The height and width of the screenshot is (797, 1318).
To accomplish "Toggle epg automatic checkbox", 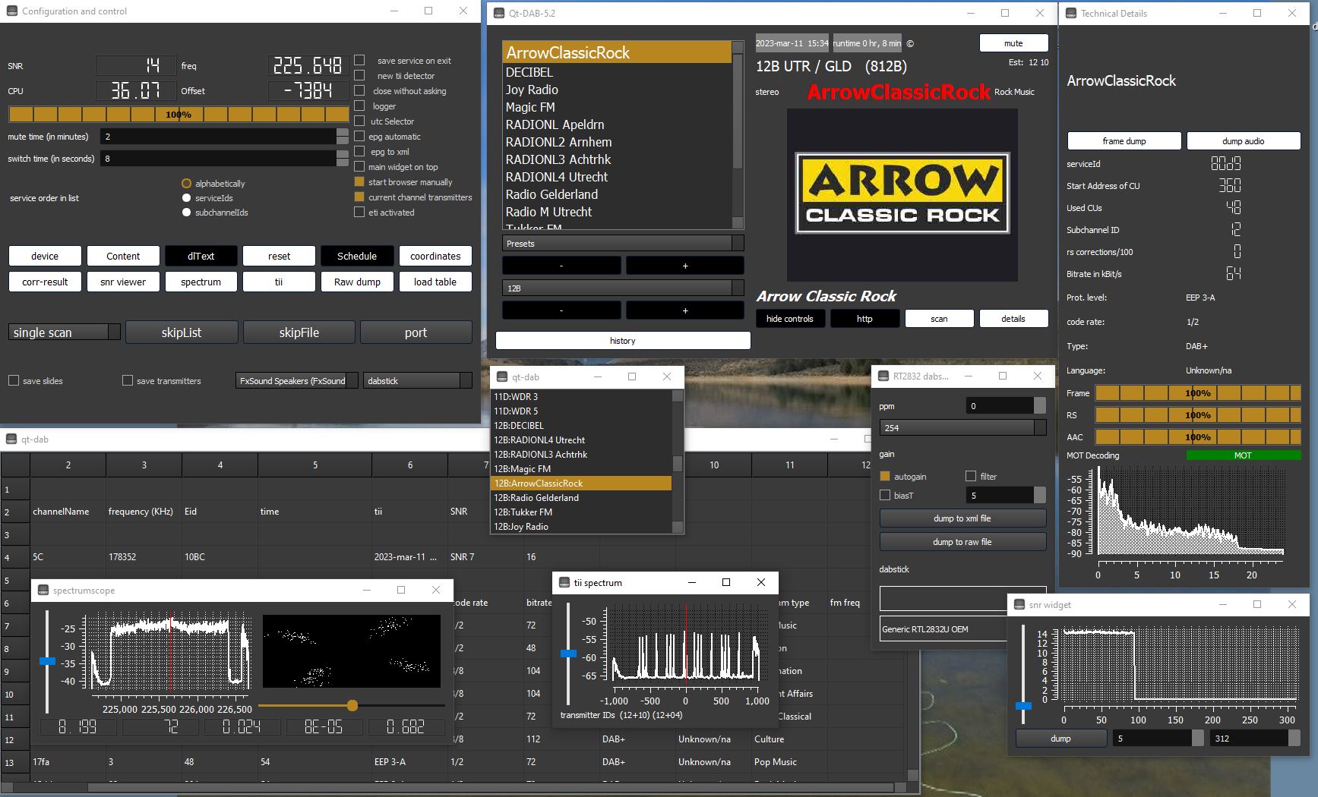I will [360, 136].
